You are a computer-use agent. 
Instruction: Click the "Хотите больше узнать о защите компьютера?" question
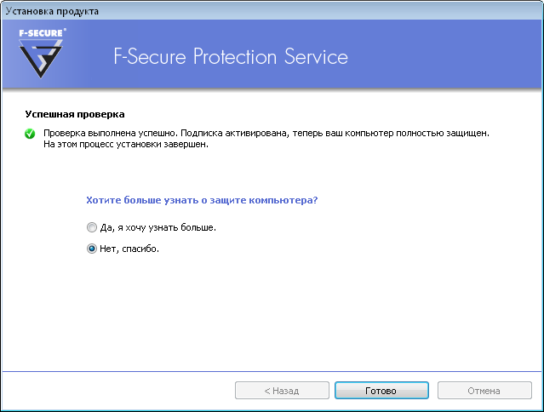pyautogui.click(x=203, y=200)
